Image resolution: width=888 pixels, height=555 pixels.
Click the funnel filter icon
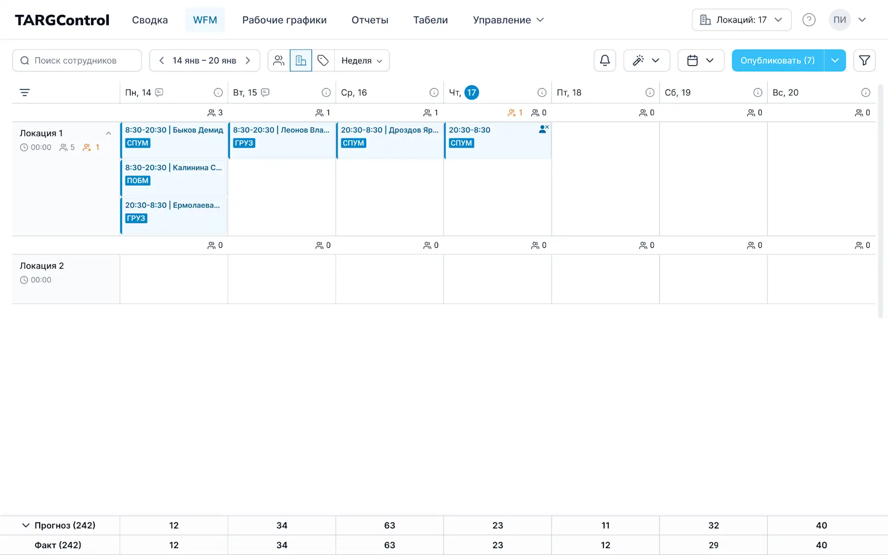[864, 61]
